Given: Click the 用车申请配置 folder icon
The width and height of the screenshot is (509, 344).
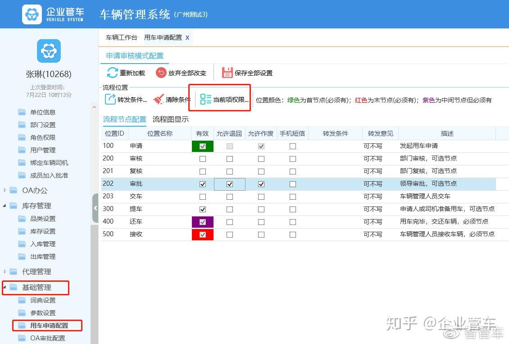Looking at the screenshot, I should (22, 326).
